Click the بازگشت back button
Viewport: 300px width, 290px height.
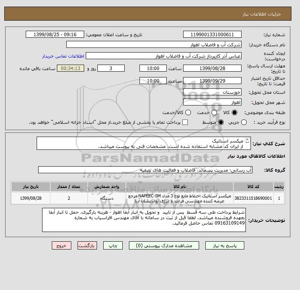pos(87,246)
